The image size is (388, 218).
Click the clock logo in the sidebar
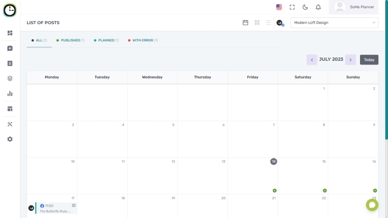pyautogui.click(x=10, y=10)
